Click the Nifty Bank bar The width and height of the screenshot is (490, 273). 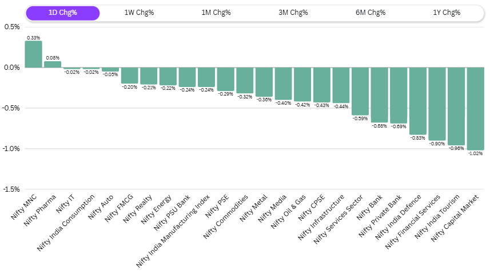tap(379, 95)
